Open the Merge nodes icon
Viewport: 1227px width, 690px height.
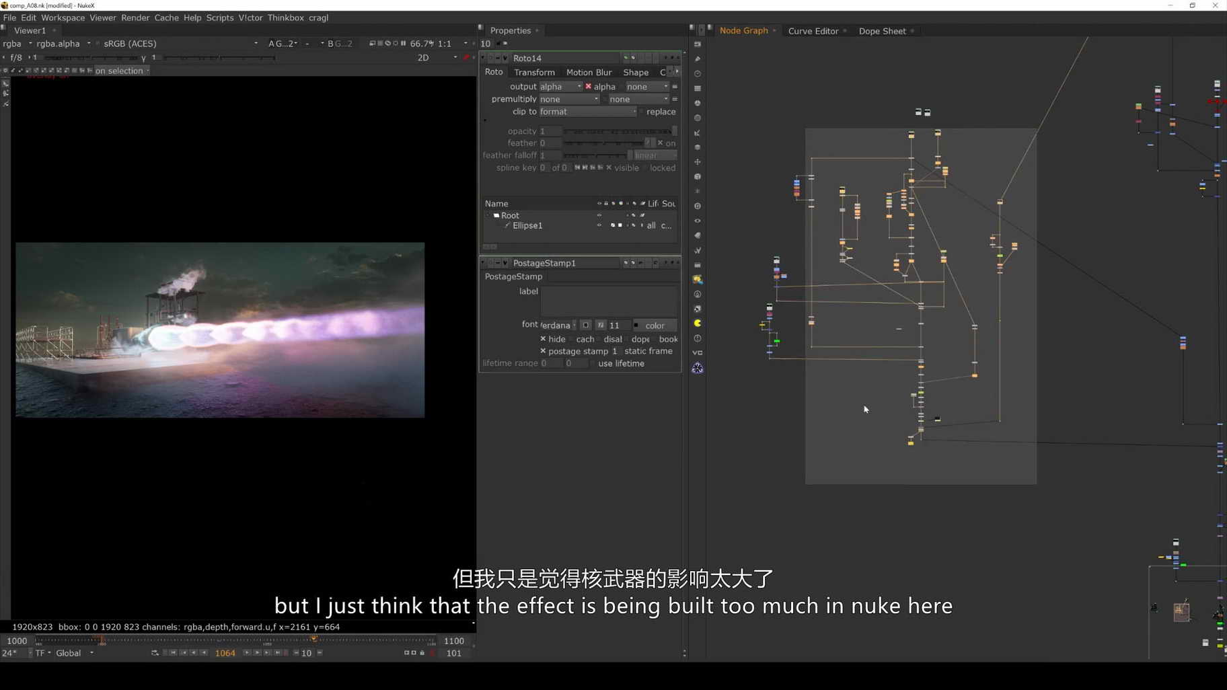[x=698, y=147]
